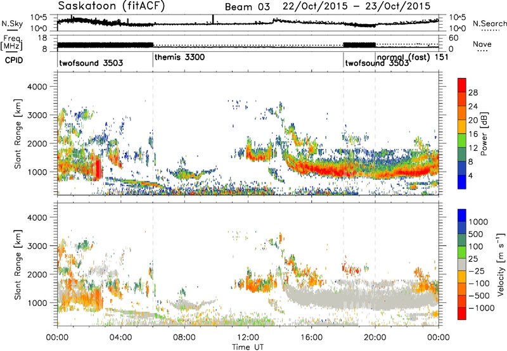
Task: Click the 04:00 time tick label
Action: (120, 338)
